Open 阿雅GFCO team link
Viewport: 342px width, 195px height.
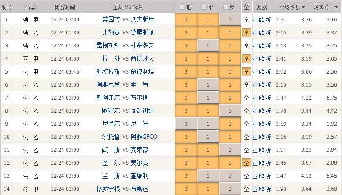pos(144,137)
